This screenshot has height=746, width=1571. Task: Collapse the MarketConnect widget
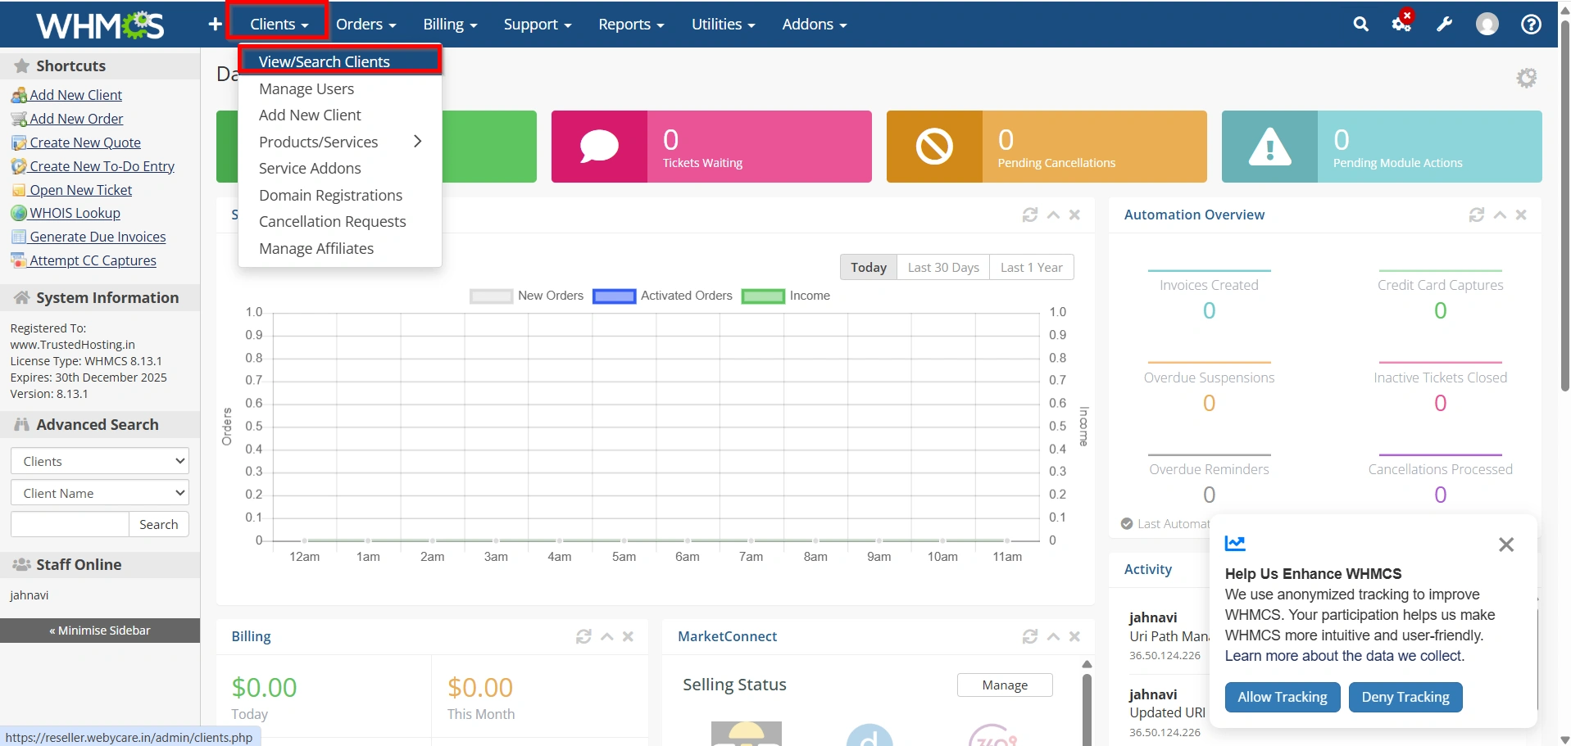click(1053, 636)
